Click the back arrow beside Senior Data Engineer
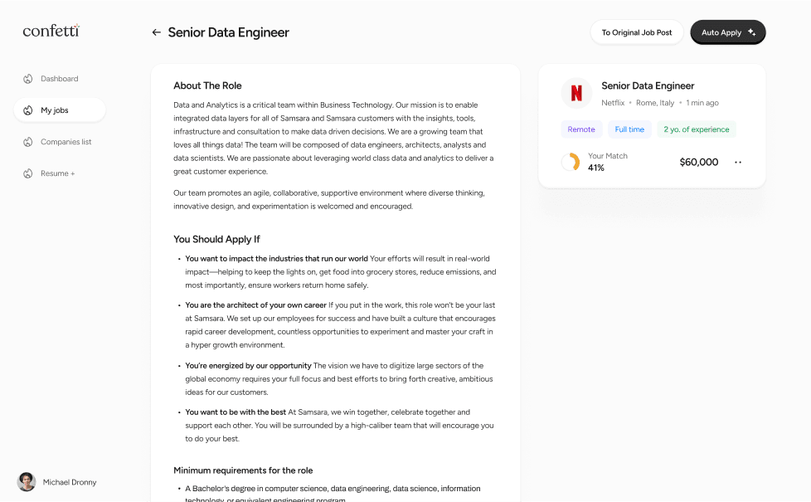 tap(156, 33)
